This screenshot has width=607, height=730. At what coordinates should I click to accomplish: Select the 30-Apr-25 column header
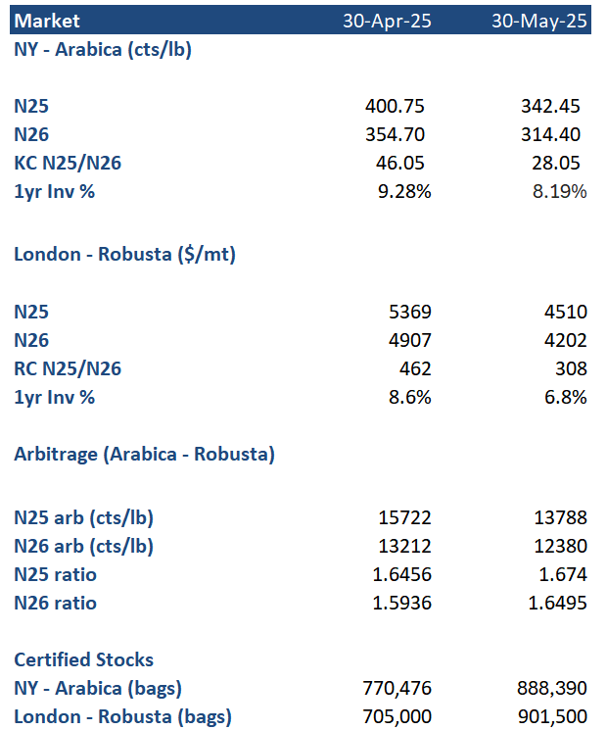[x=387, y=21]
